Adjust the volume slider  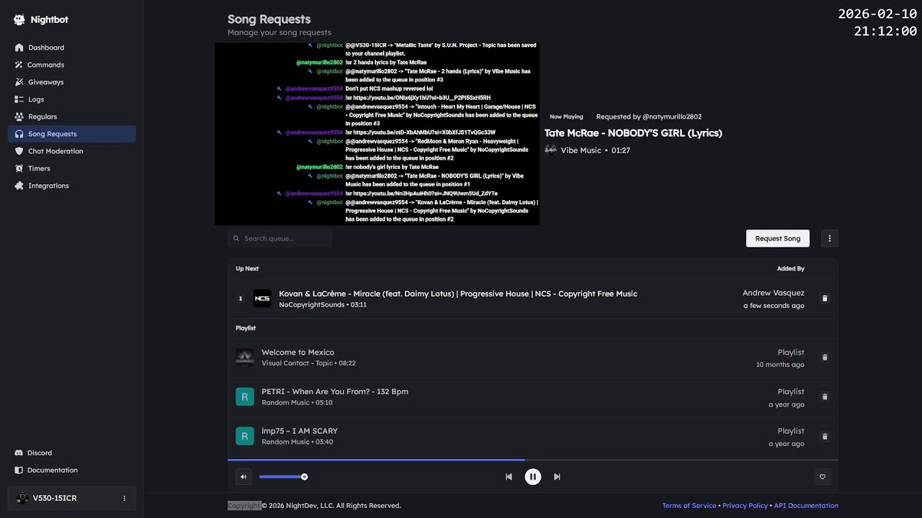(x=283, y=476)
